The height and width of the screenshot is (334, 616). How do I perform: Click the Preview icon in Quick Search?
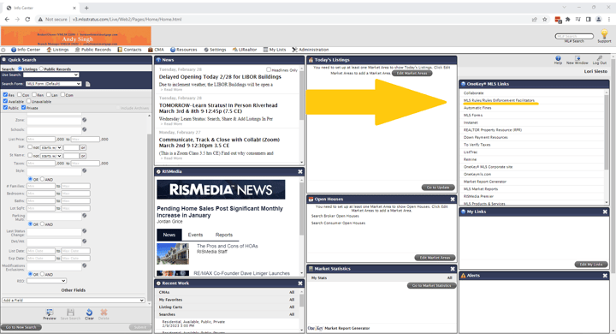pyautogui.click(x=50, y=313)
